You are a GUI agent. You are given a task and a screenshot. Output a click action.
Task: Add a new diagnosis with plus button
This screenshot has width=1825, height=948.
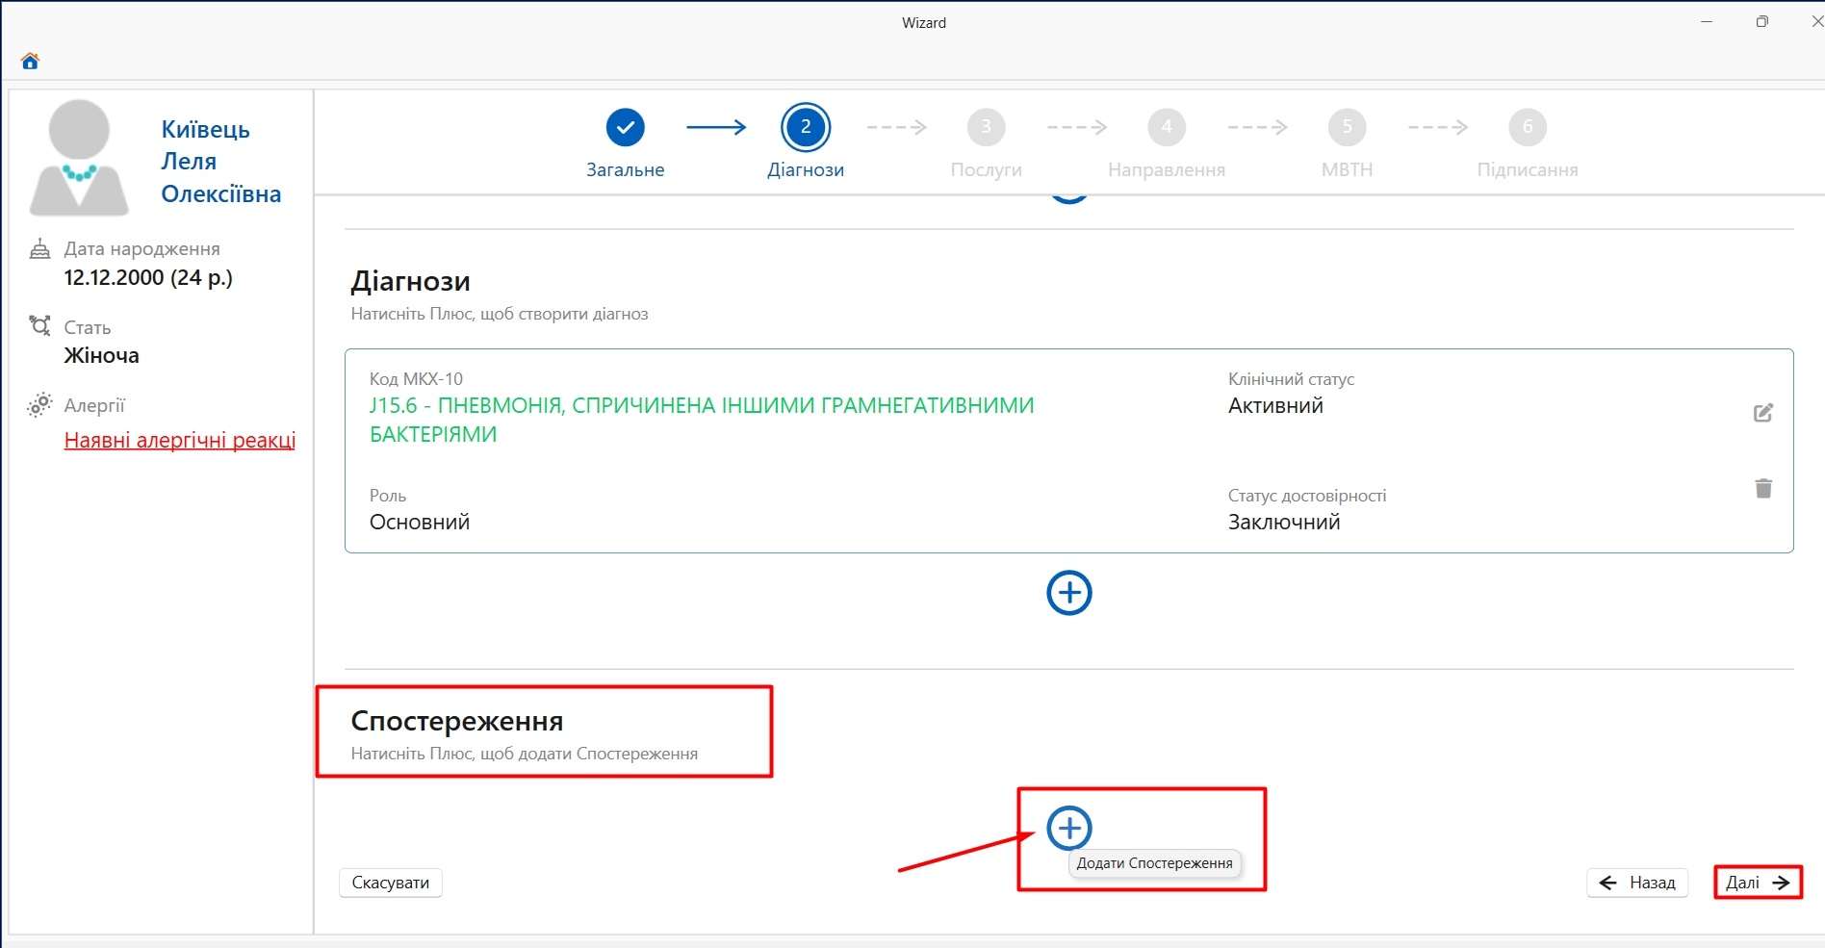click(1069, 593)
